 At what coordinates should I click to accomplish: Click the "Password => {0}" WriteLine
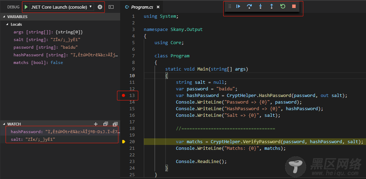[239, 102]
